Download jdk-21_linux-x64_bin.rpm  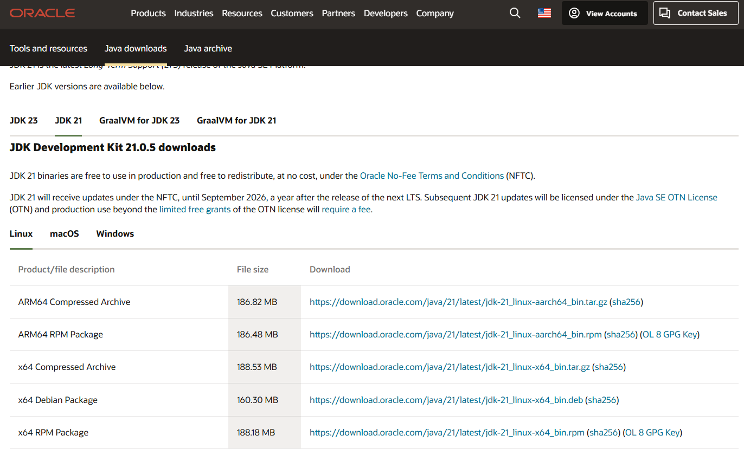pos(447,432)
